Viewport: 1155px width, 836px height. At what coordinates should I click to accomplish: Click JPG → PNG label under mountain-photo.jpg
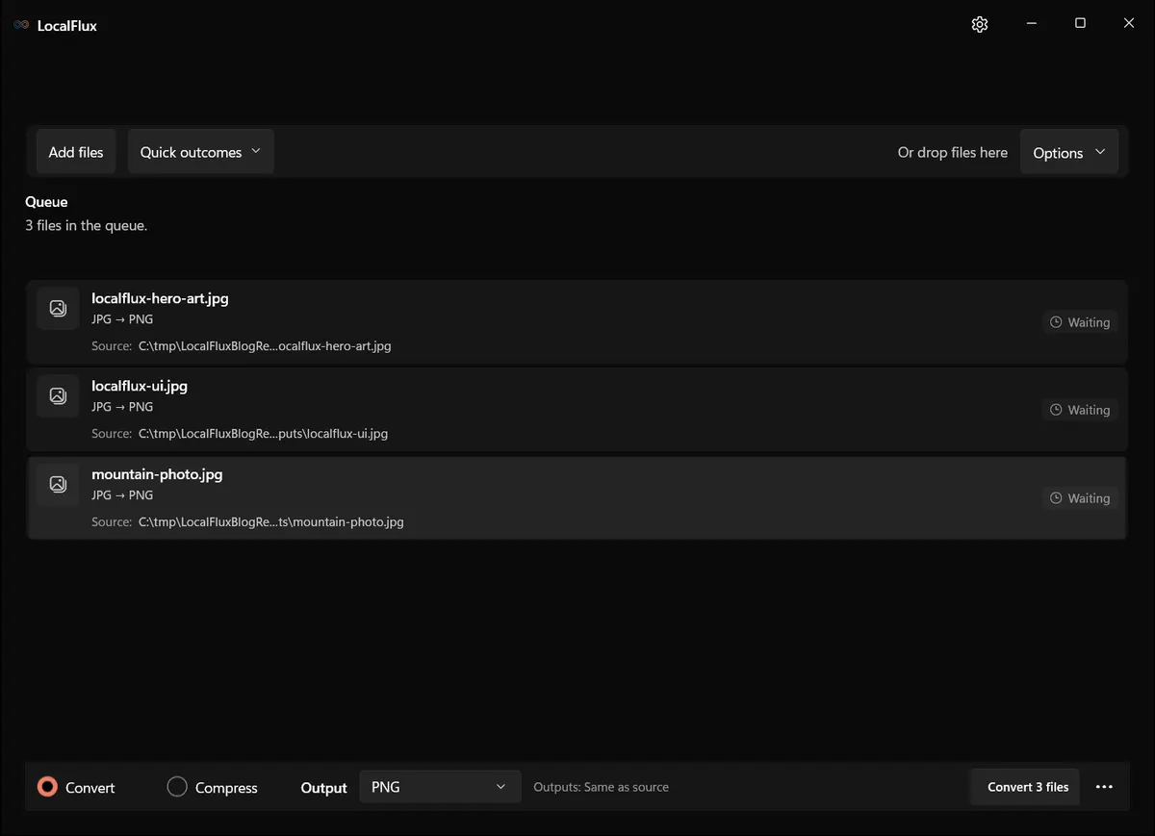(122, 495)
